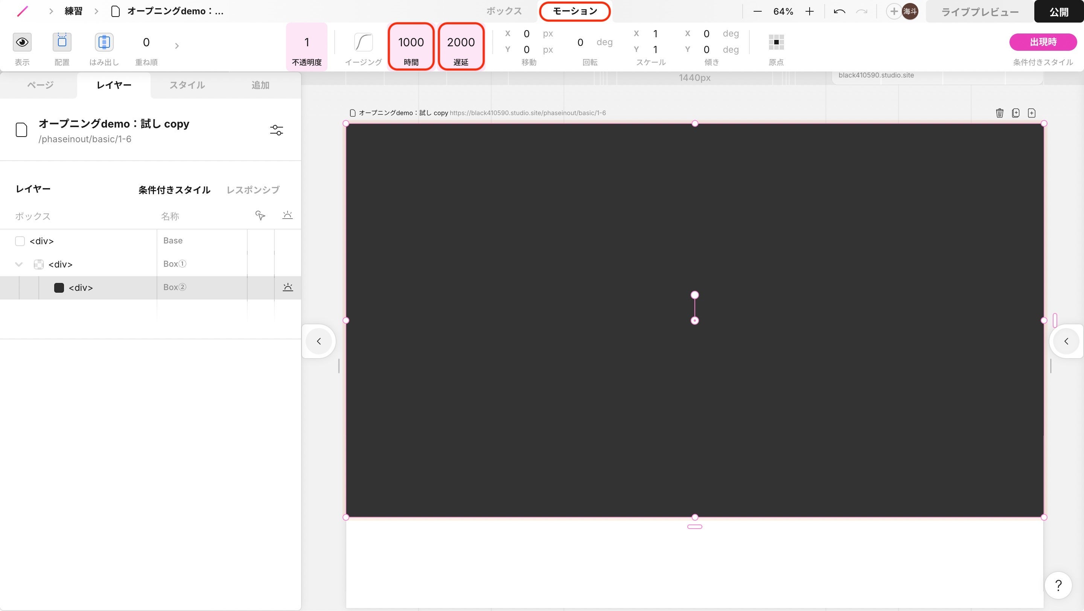The width and height of the screenshot is (1084, 611).
Task: Expand more box settings chevron
Action: (x=177, y=46)
